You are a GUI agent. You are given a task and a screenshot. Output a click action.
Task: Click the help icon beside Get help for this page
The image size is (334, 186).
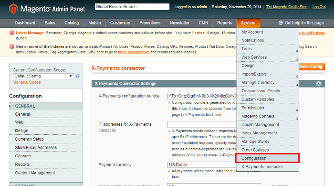coord(281,23)
